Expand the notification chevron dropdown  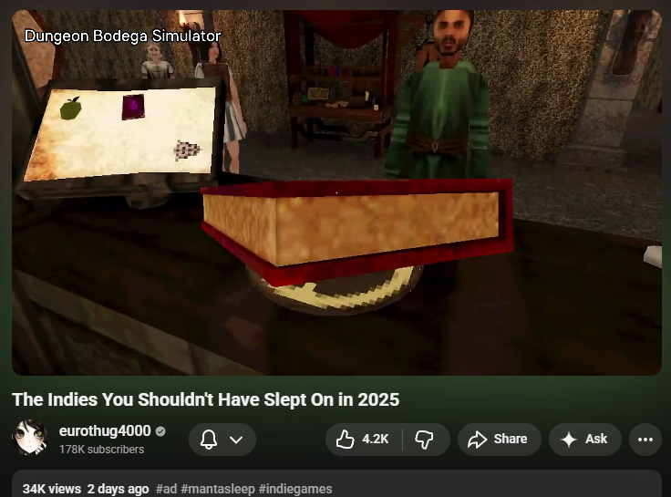[236, 440]
